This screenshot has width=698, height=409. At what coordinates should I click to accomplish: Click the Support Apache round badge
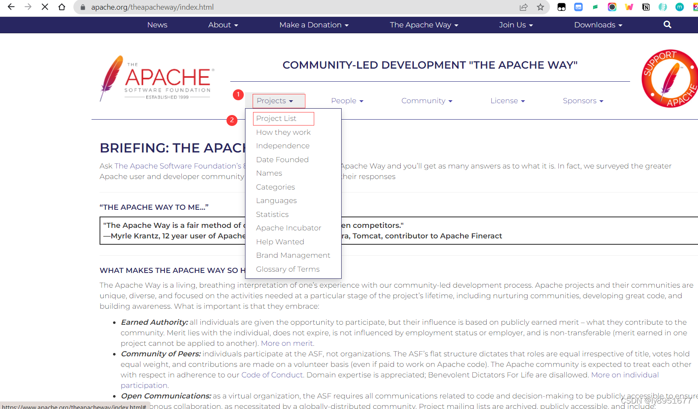point(670,78)
